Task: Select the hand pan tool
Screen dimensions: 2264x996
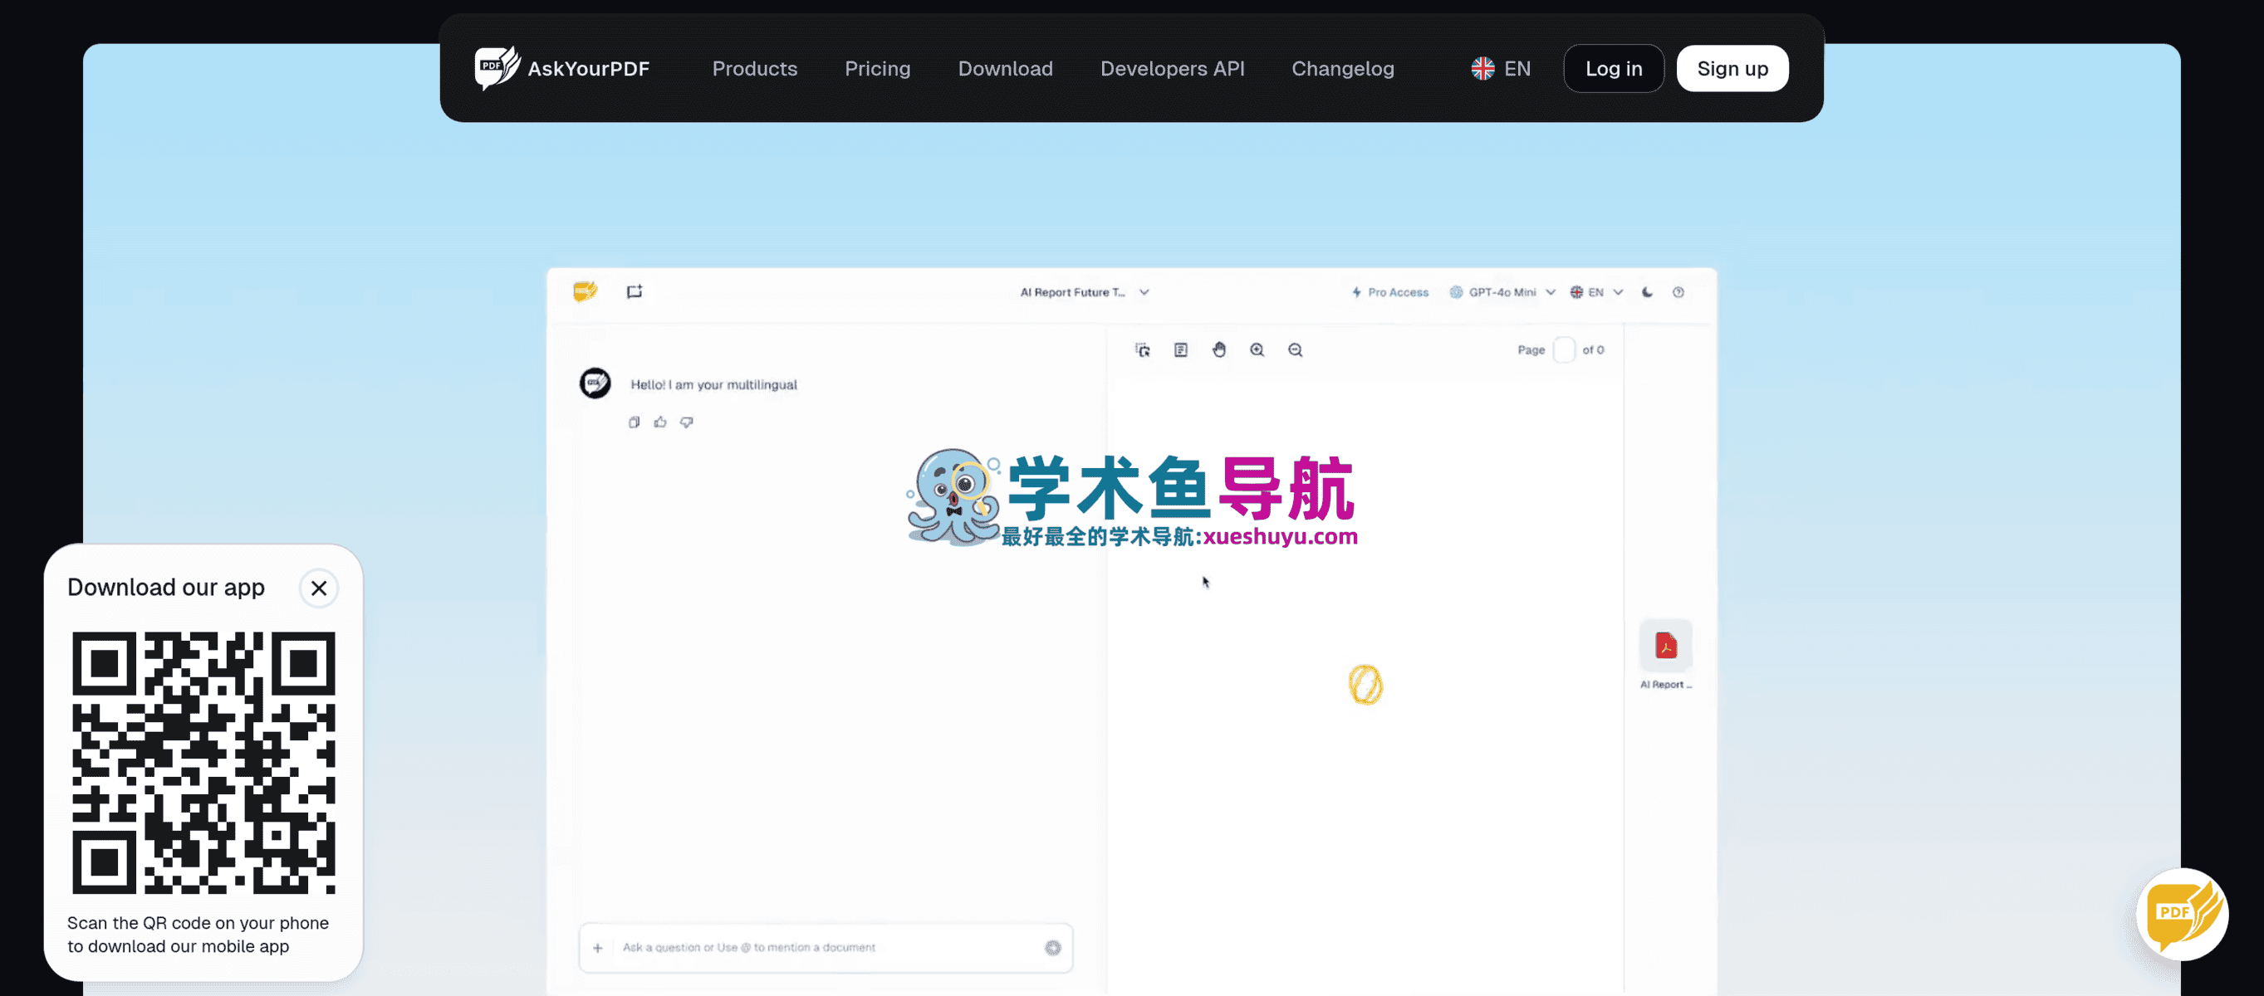Action: click(x=1219, y=349)
